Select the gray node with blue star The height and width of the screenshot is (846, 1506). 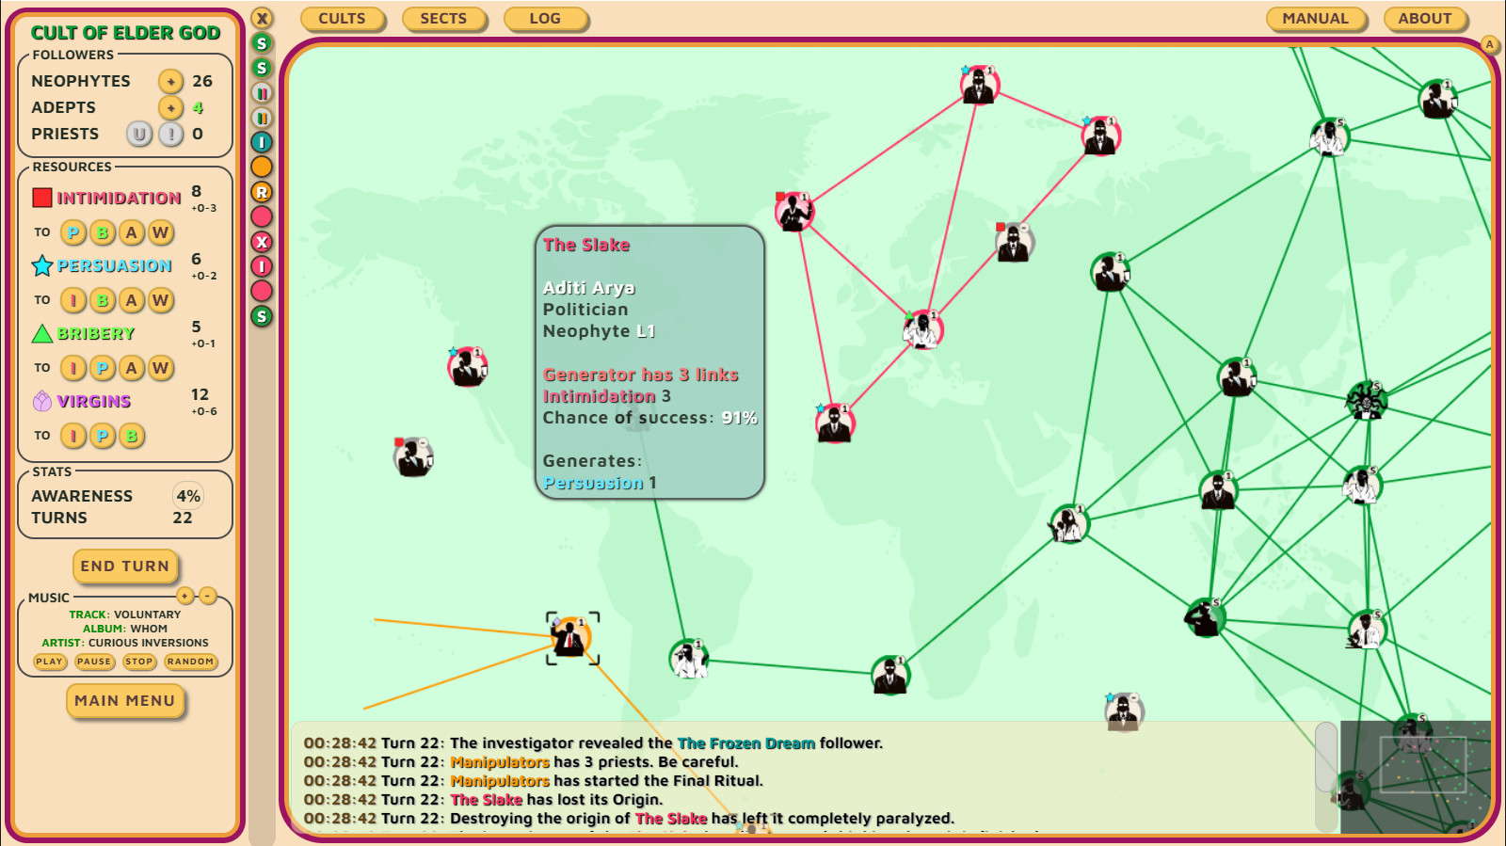pos(1123,710)
